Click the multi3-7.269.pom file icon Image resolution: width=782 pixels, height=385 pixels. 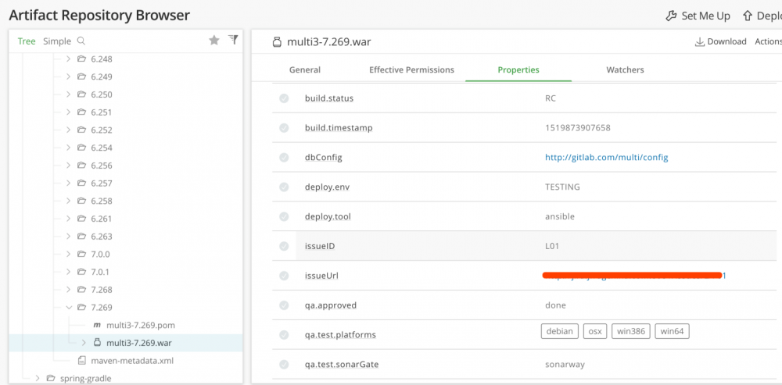(97, 325)
